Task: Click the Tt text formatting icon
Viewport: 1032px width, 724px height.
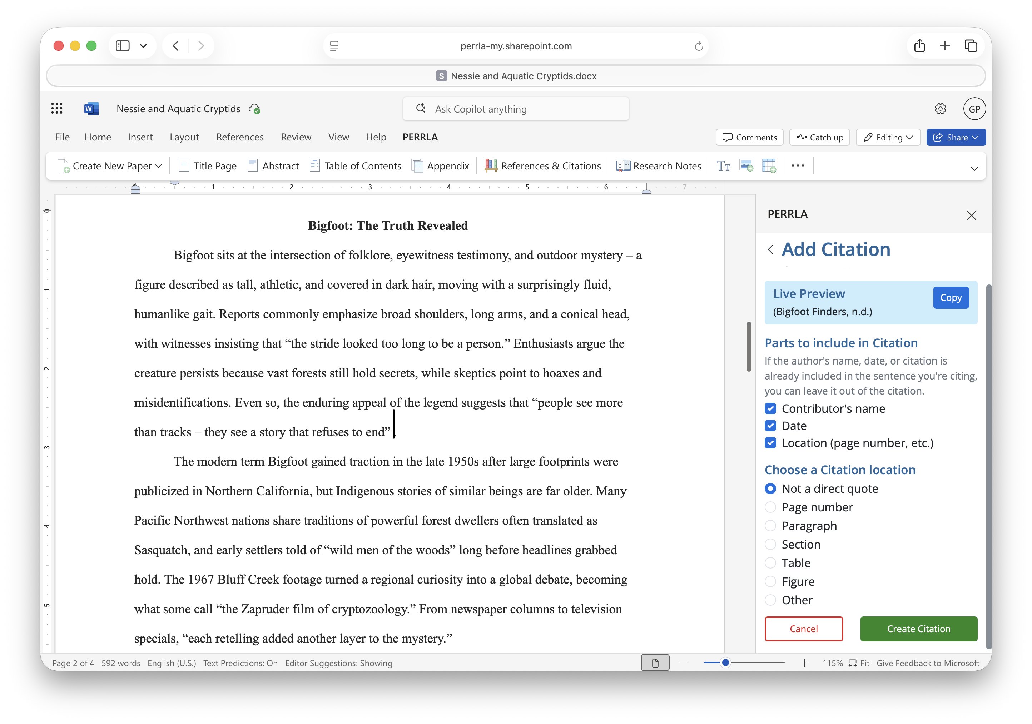Action: [724, 165]
